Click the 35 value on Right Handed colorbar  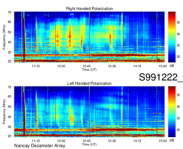click(178, 22)
